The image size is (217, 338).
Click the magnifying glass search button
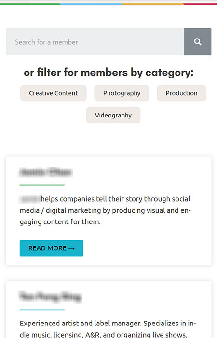[198, 42]
